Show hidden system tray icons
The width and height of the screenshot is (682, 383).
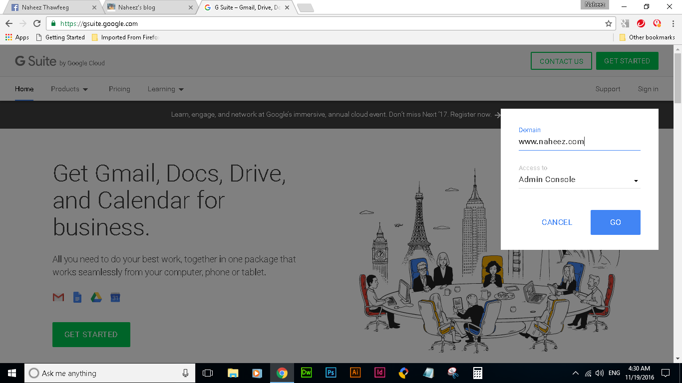pyautogui.click(x=576, y=373)
